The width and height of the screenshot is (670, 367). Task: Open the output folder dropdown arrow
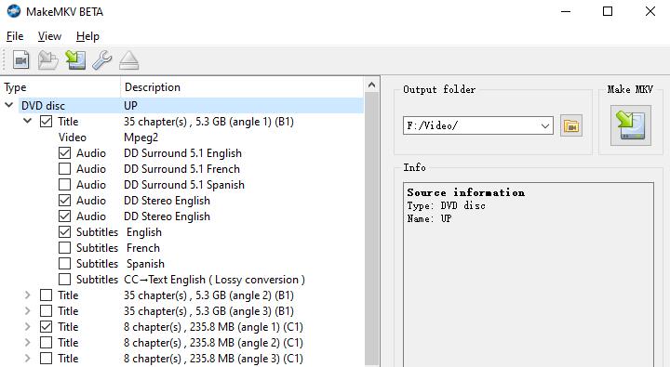pos(544,125)
